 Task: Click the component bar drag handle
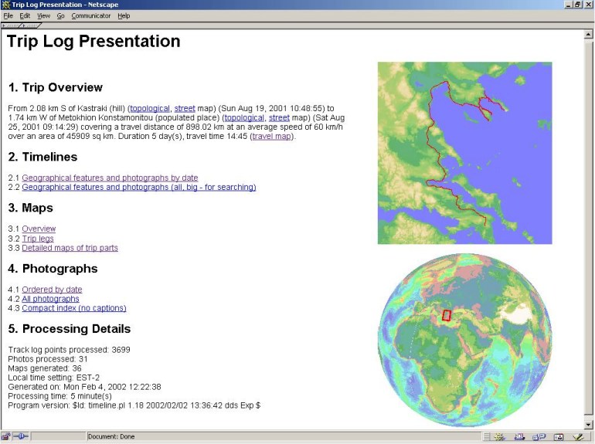pyautogui.click(x=487, y=437)
